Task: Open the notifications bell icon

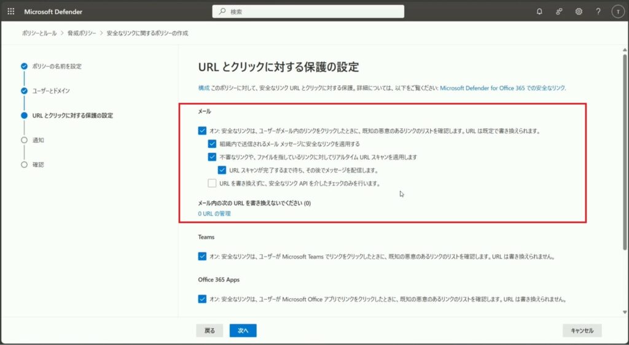Action: pyautogui.click(x=539, y=12)
